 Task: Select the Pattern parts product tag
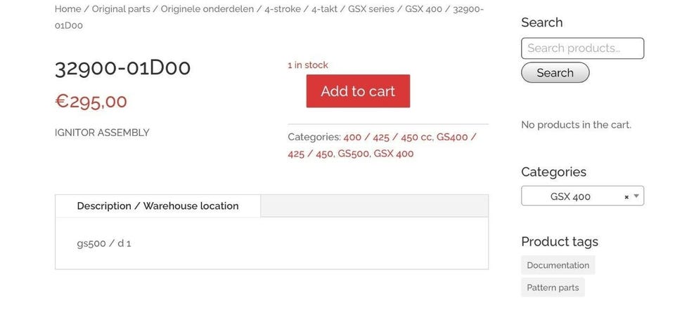553,288
